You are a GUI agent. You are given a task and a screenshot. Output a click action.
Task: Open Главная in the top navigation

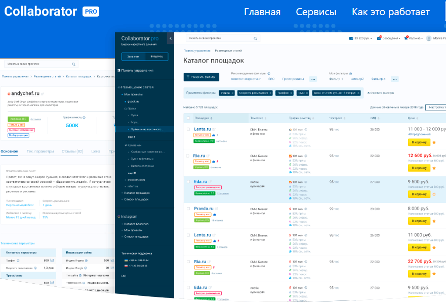tap(262, 12)
